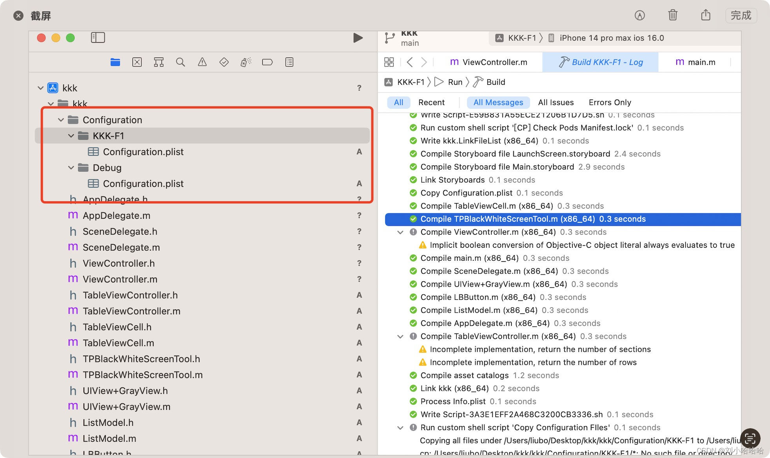Select the All Issues filter
Viewport: 770px width, 458px height.
point(556,102)
